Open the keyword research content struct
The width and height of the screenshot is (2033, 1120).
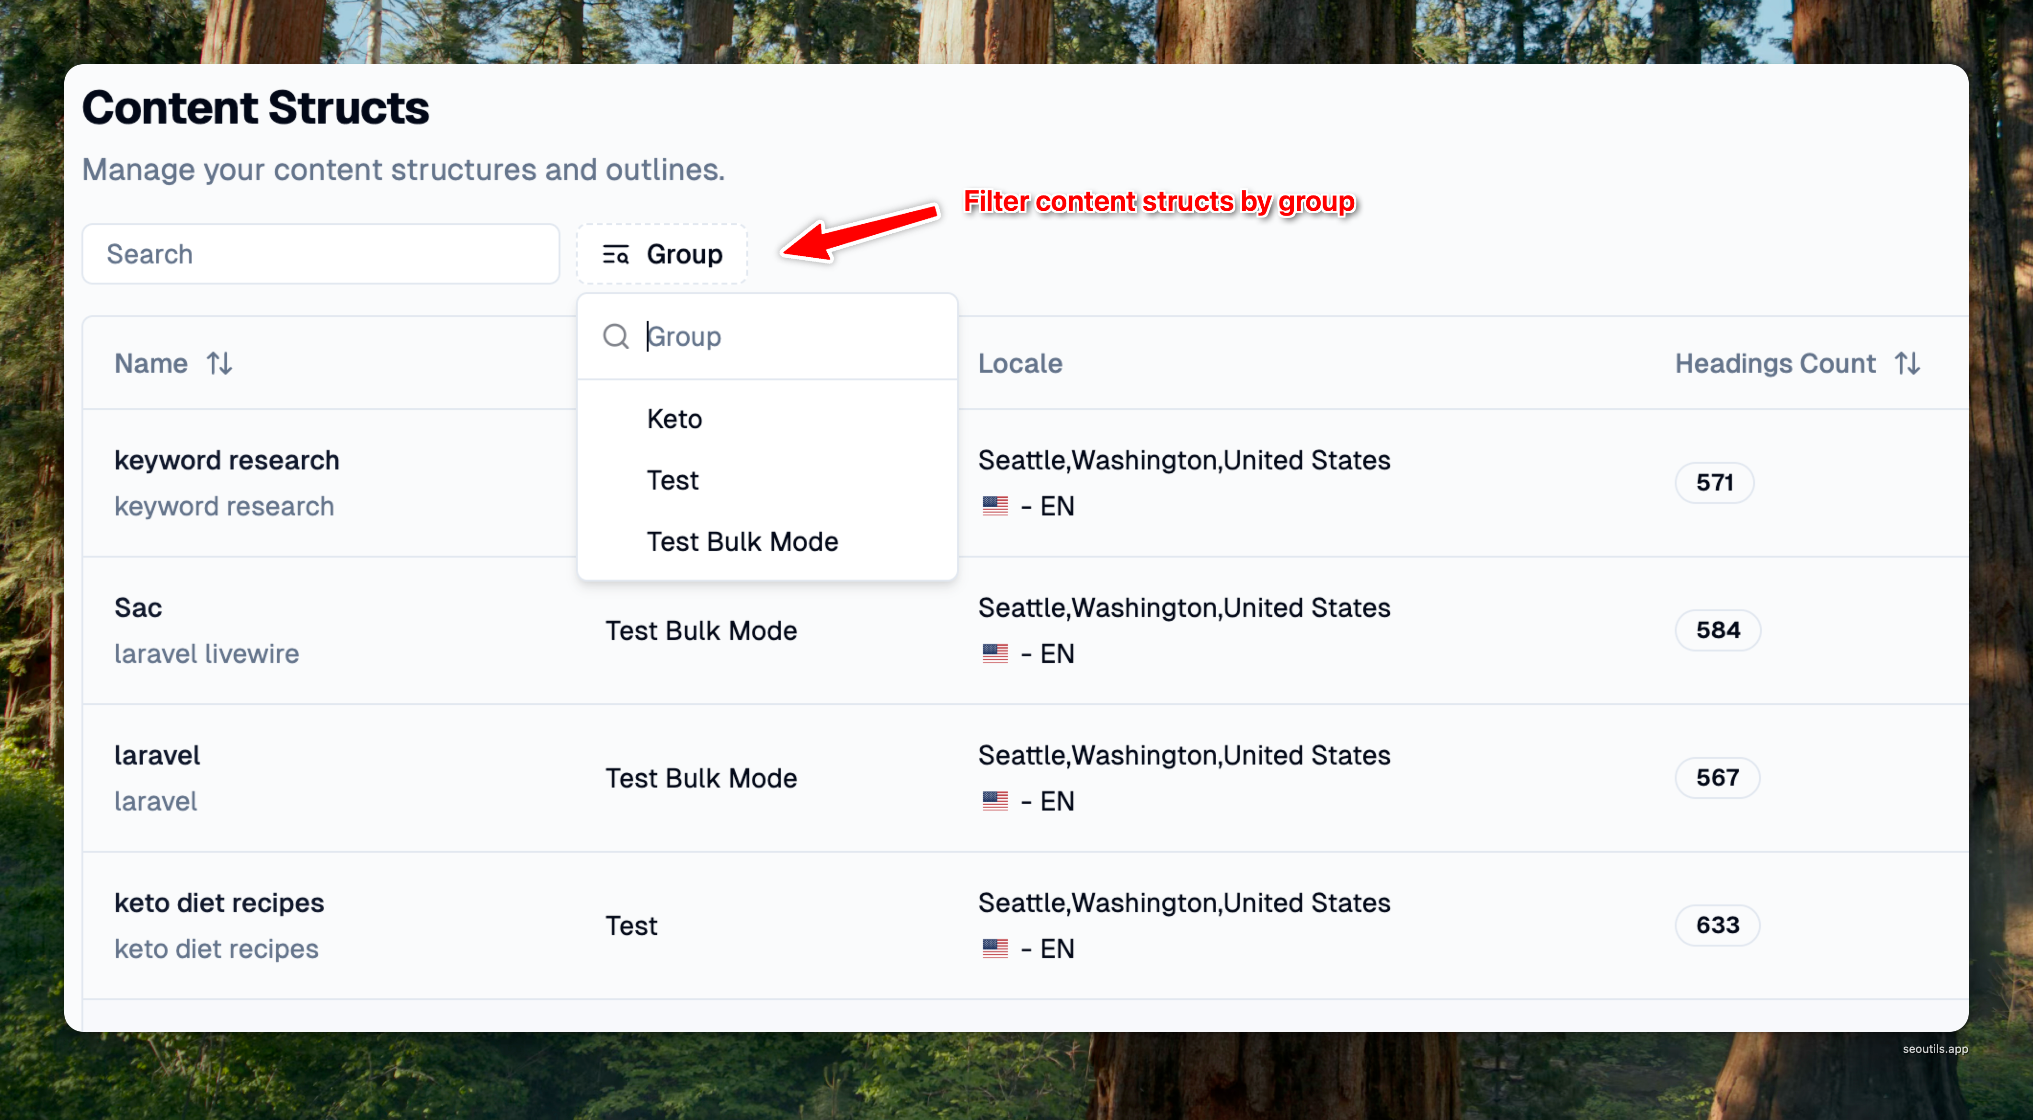click(x=227, y=460)
